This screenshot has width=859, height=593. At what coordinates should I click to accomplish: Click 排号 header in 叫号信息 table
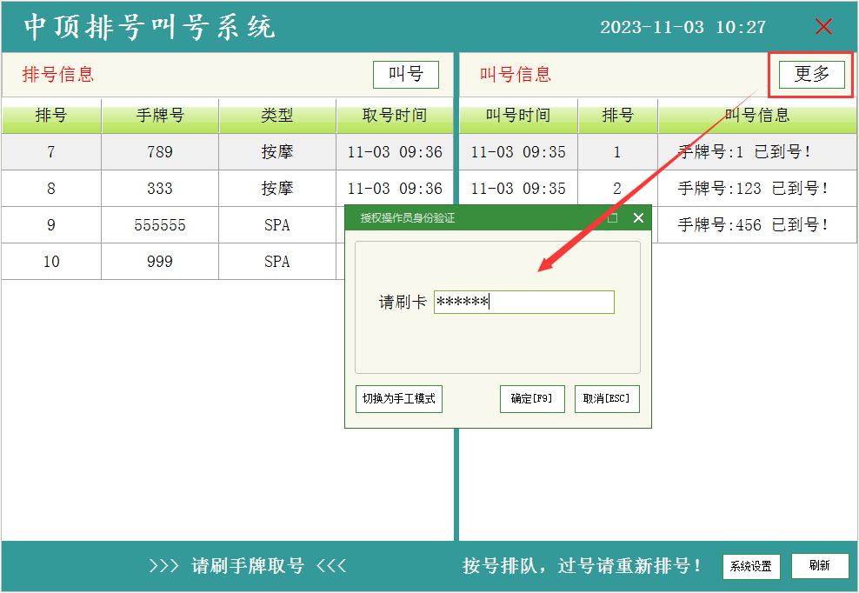click(618, 116)
